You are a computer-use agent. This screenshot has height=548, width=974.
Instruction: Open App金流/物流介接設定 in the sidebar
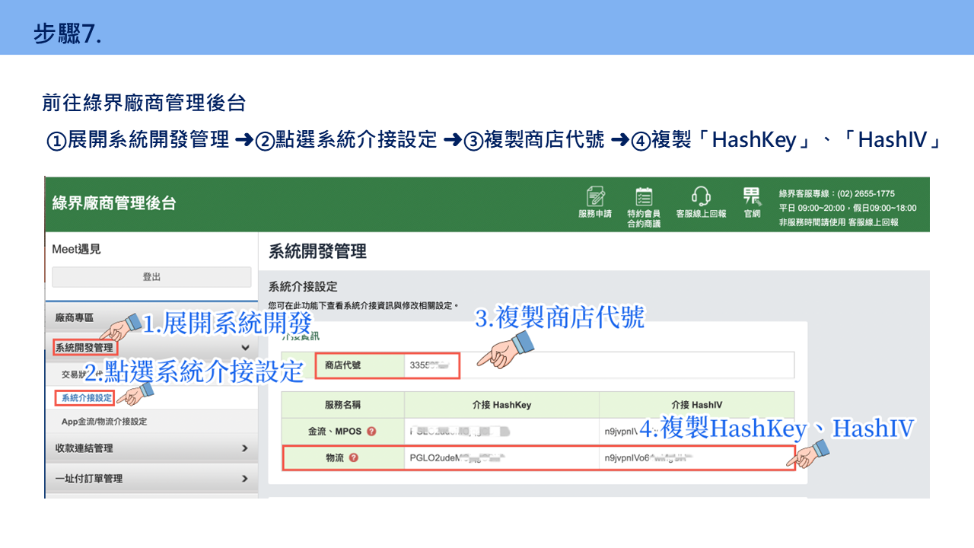tap(104, 422)
